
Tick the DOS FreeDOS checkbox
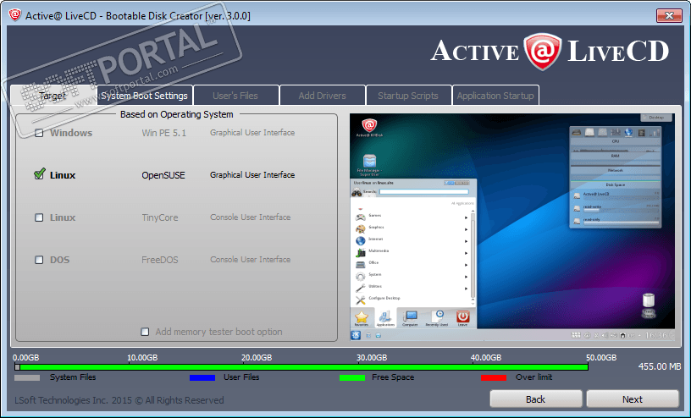(x=39, y=260)
